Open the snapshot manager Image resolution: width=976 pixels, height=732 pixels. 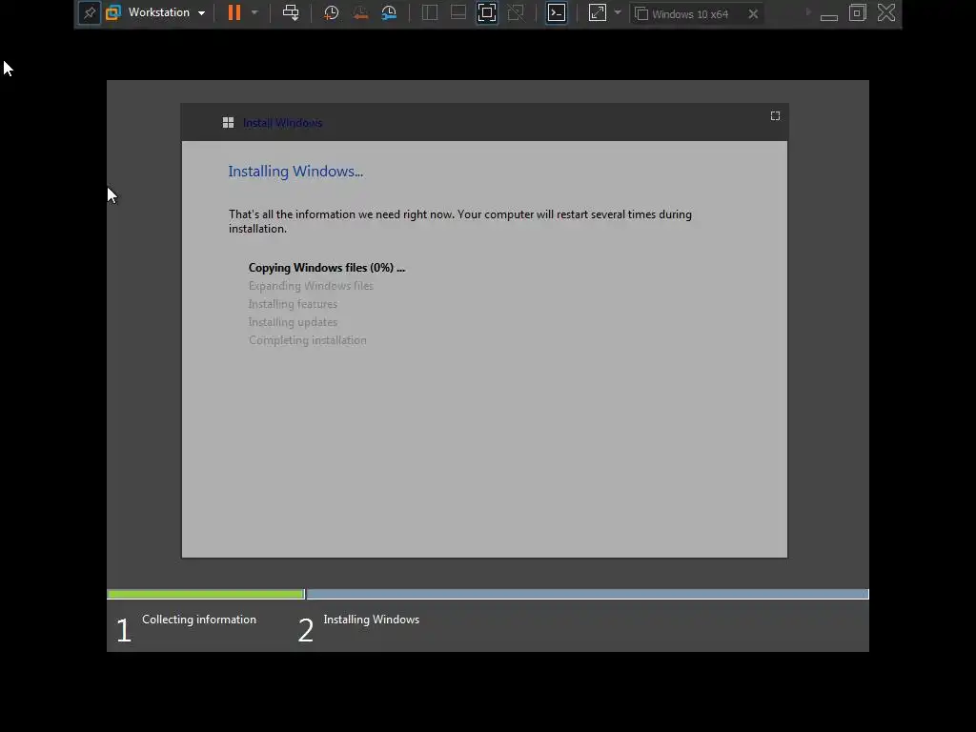pyautogui.click(x=389, y=12)
